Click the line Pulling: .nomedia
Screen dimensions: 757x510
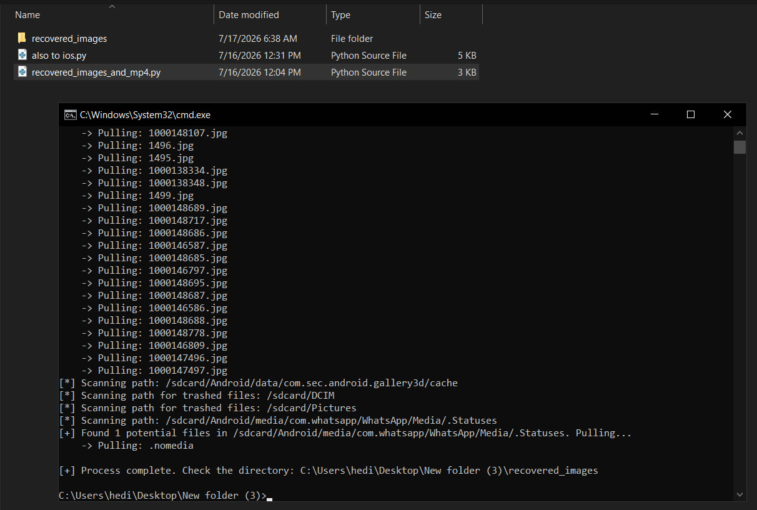pyautogui.click(x=137, y=446)
